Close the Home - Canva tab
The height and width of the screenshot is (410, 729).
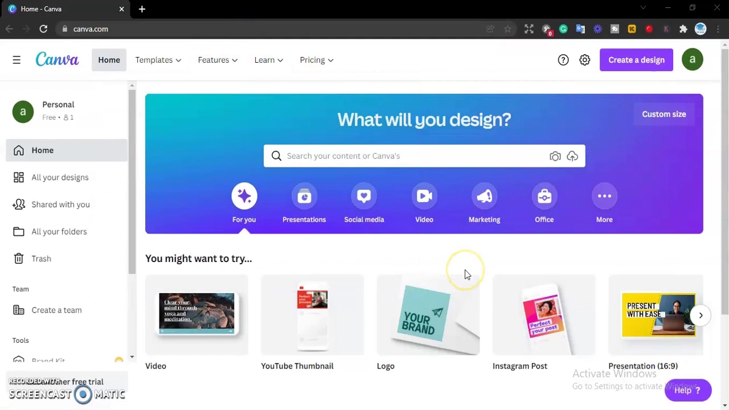coord(121,9)
